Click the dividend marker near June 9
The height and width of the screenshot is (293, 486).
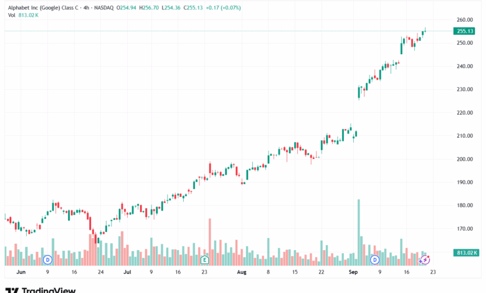click(47, 259)
